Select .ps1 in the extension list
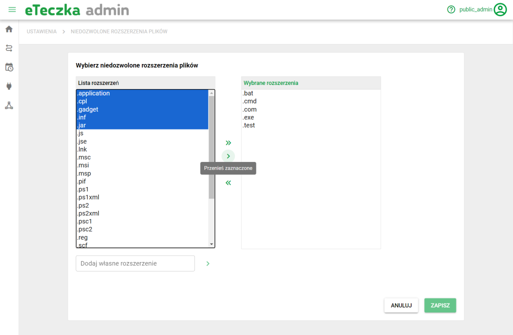 142,189
